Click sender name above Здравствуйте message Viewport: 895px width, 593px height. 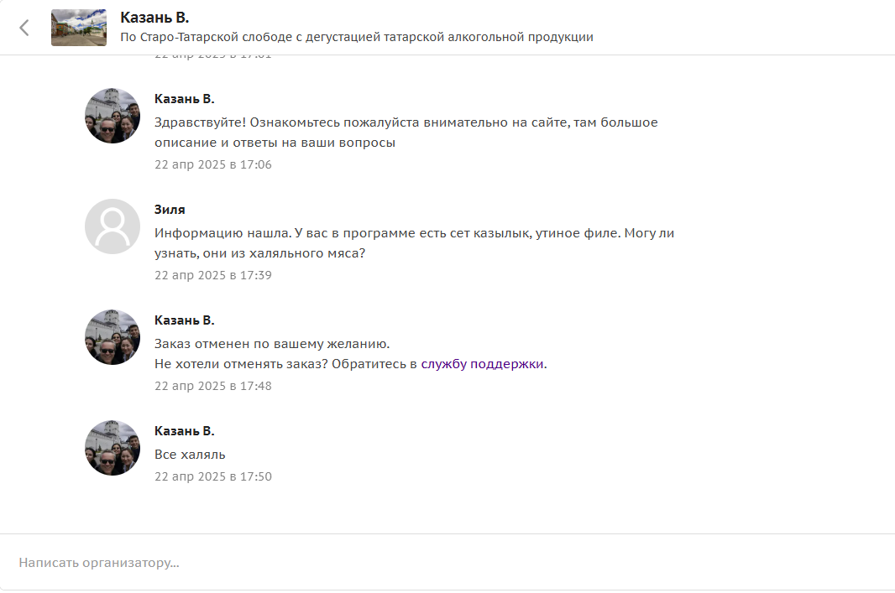tap(185, 99)
